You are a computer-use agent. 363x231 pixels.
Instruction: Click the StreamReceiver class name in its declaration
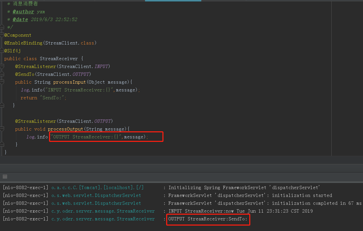(59, 59)
